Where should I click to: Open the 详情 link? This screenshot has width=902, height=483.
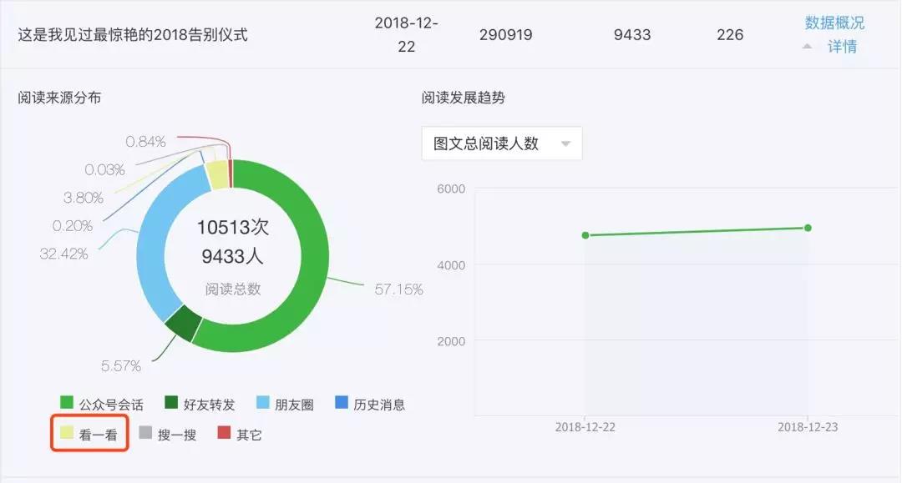[843, 48]
